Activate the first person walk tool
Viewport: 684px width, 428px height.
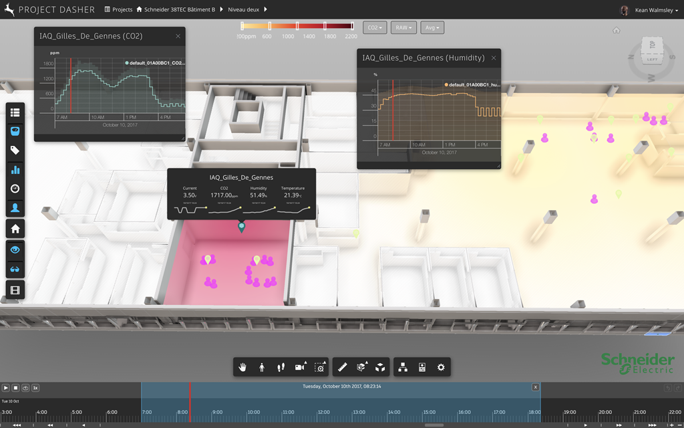pos(262,367)
